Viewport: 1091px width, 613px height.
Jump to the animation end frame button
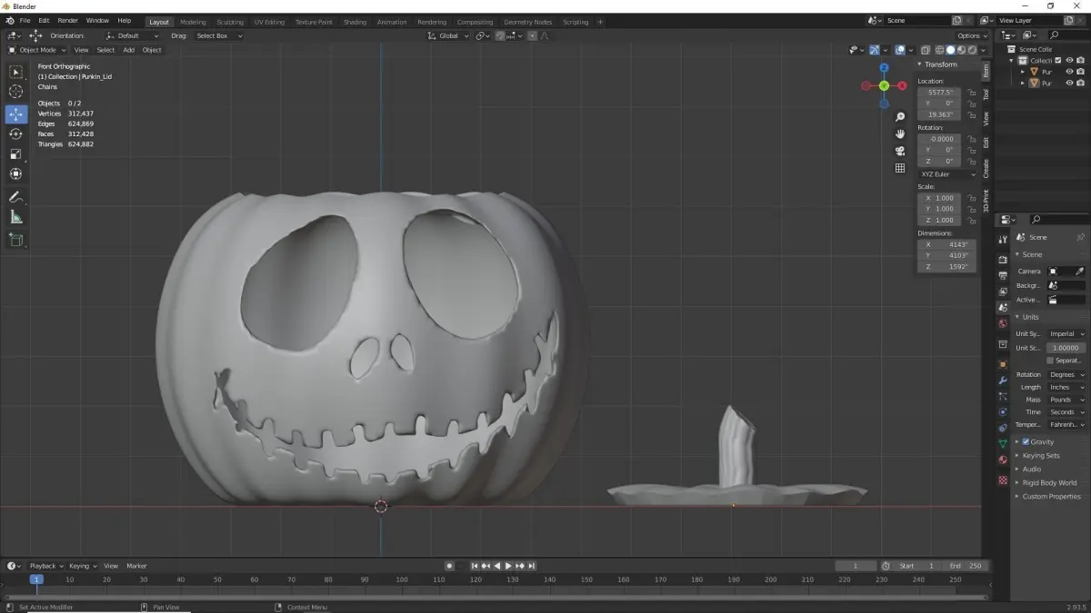[x=532, y=566]
